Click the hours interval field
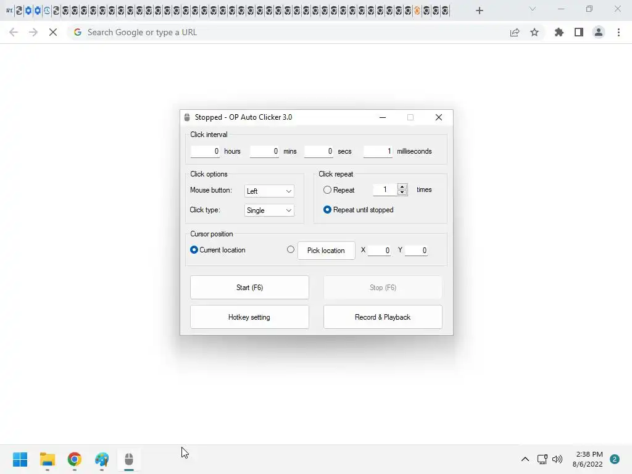 point(205,151)
